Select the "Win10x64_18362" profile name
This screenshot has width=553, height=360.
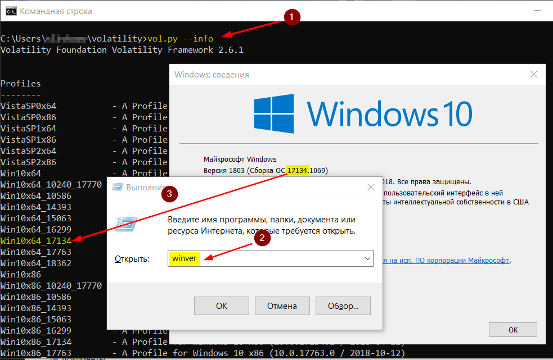36,263
